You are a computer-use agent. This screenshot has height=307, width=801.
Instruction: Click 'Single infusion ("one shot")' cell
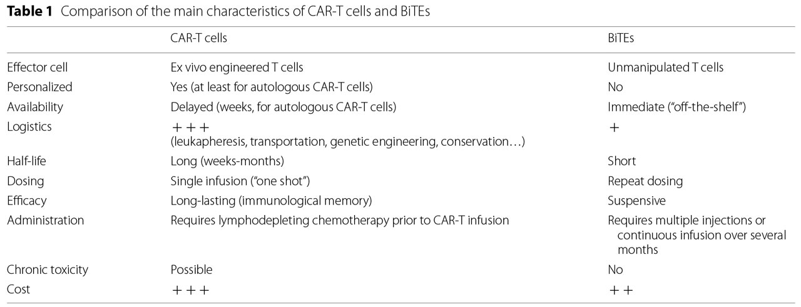pos(240,181)
